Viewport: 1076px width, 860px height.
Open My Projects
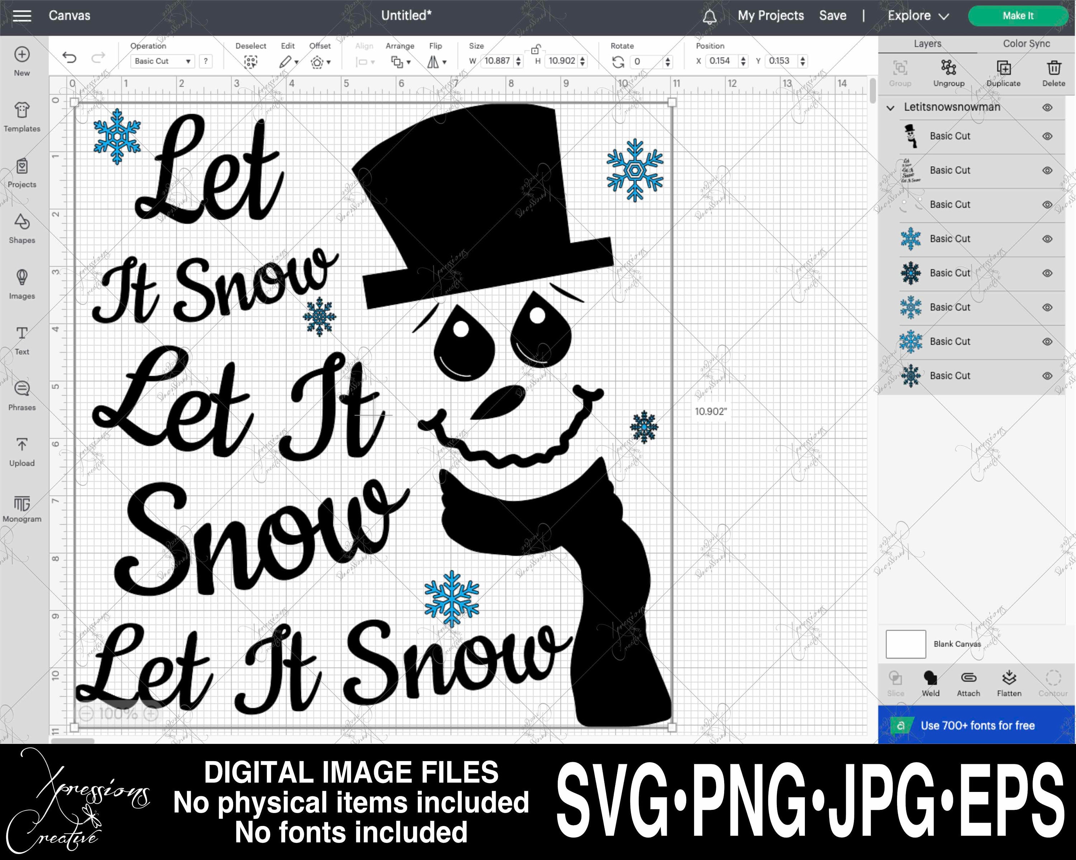pyautogui.click(x=770, y=15)
